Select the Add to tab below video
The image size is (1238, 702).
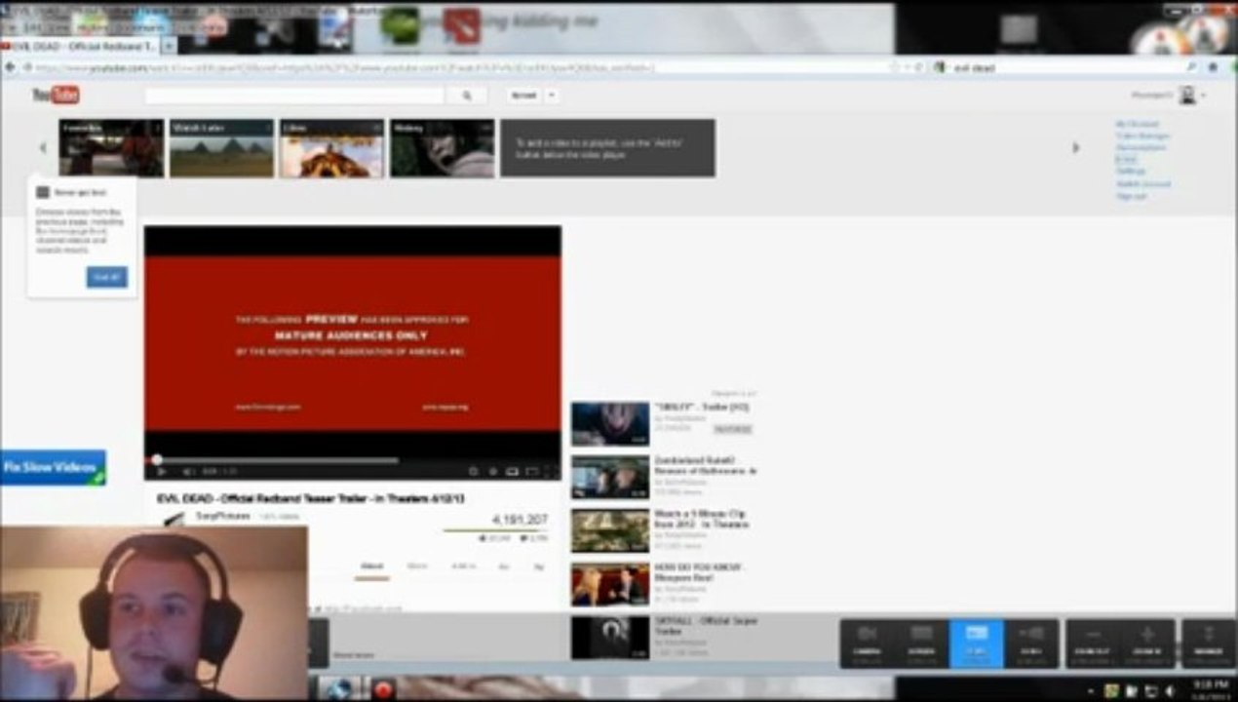(463, 566)
